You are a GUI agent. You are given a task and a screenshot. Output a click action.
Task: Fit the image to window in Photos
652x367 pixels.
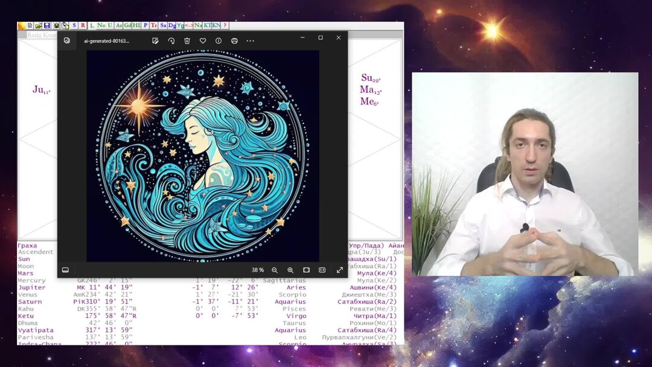point(307,270)
